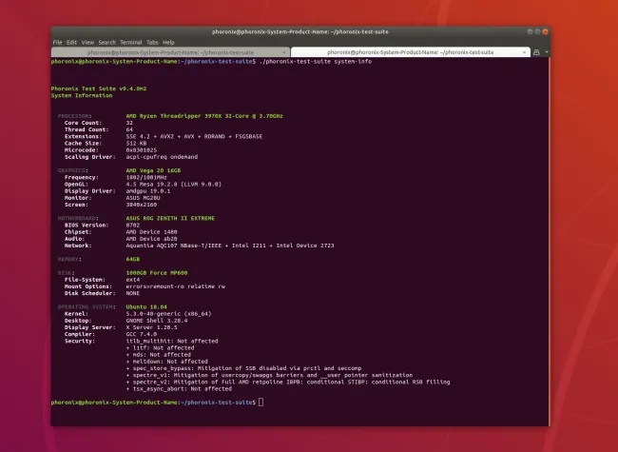Click the Display Driver 'amdgpu 19.0.1' value
This screenshot has height=452, width=618.
point(148,191)
